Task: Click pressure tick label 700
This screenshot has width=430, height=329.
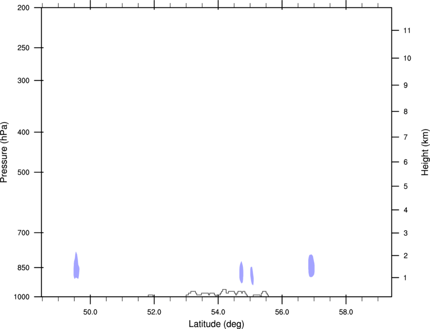Action: coord(23,233)
